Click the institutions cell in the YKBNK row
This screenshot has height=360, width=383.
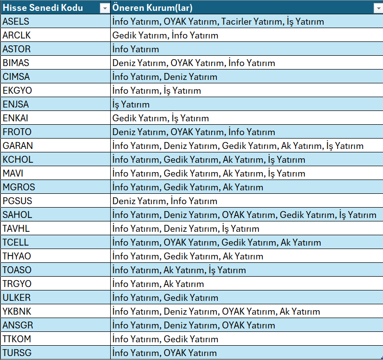[247, 311]
